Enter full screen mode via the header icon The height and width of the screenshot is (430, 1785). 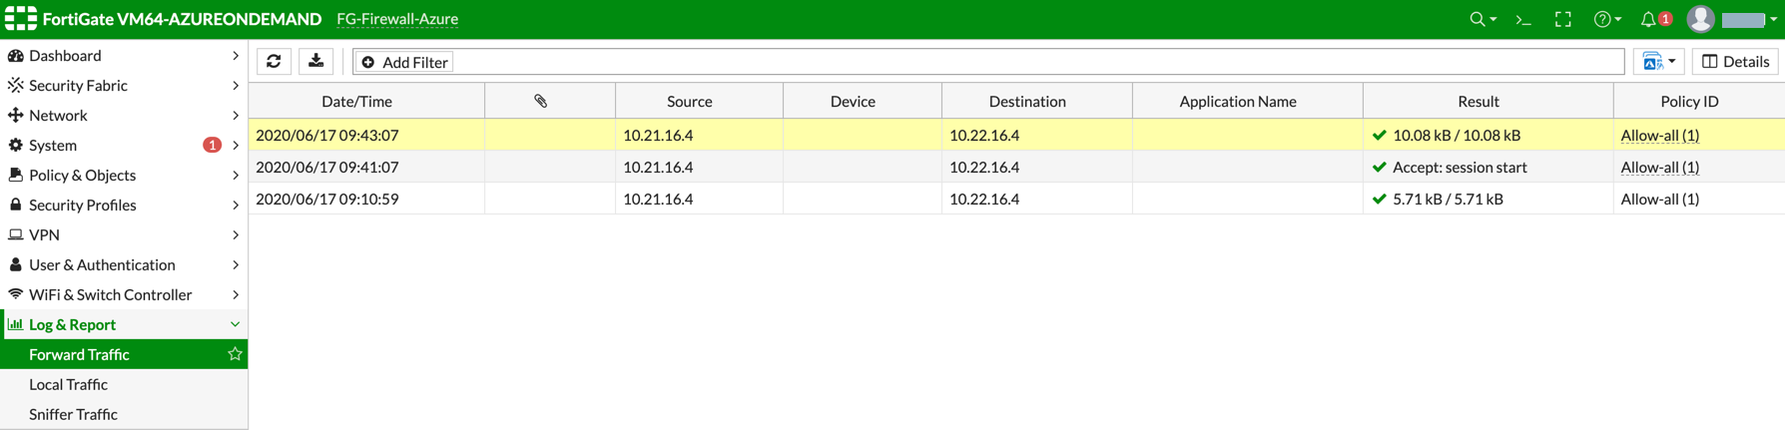1563,20
